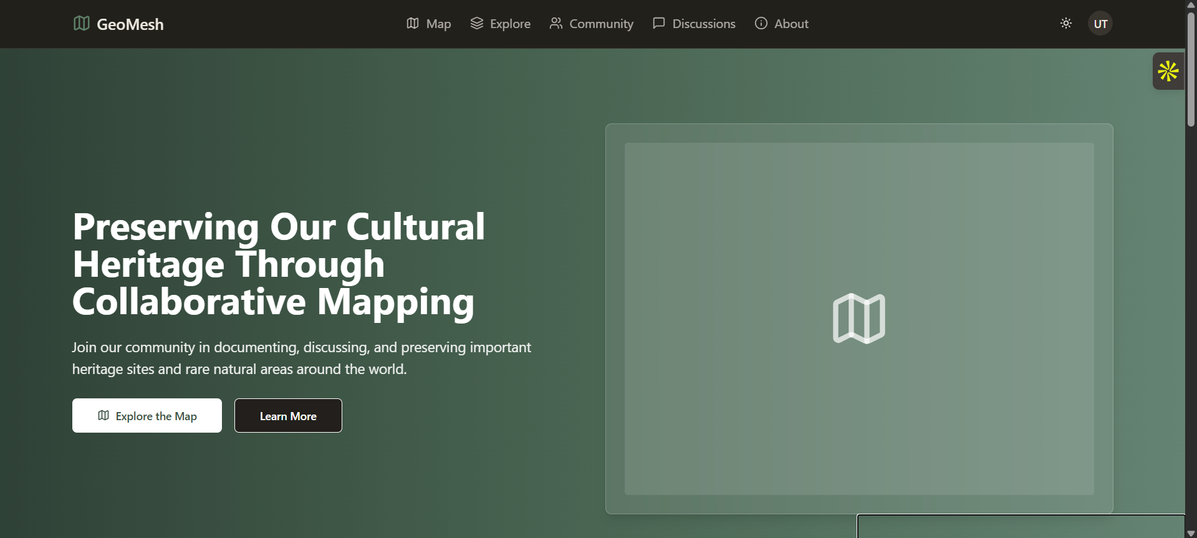This screenshot has height=538, width=1197.
Task: Toggle light/dark theme sun icon
Action: 1066,24
